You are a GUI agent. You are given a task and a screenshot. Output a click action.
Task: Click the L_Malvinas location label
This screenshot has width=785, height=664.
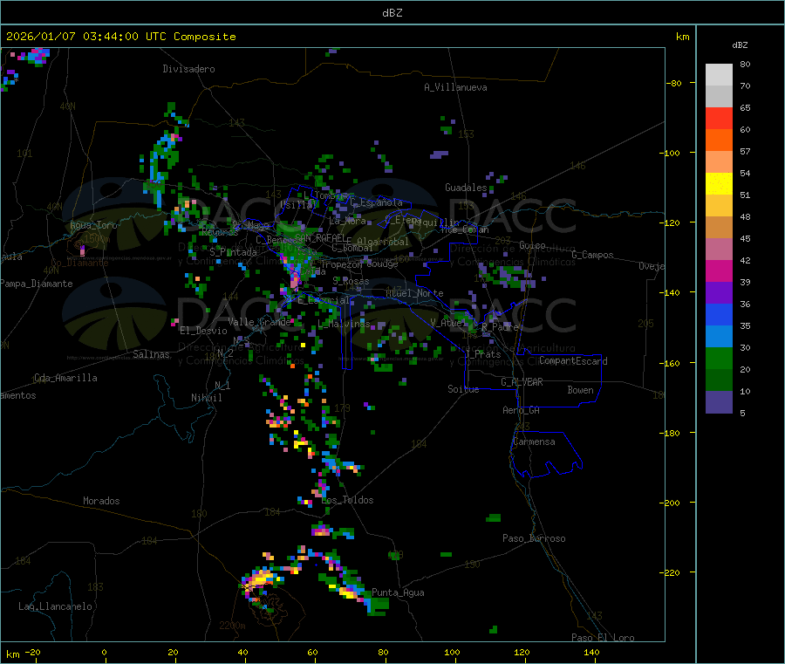click(344, 324)
